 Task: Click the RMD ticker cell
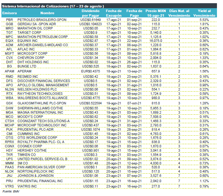click(10, 77)
